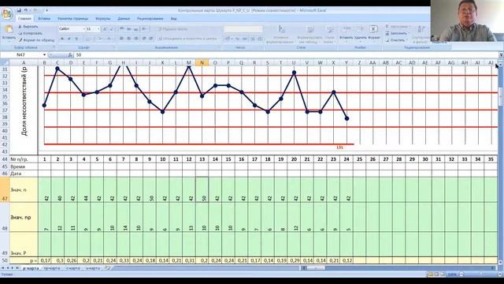Open the Name Box dropdown for N47
Screen dimensions: 504x284
pos(44,55)
